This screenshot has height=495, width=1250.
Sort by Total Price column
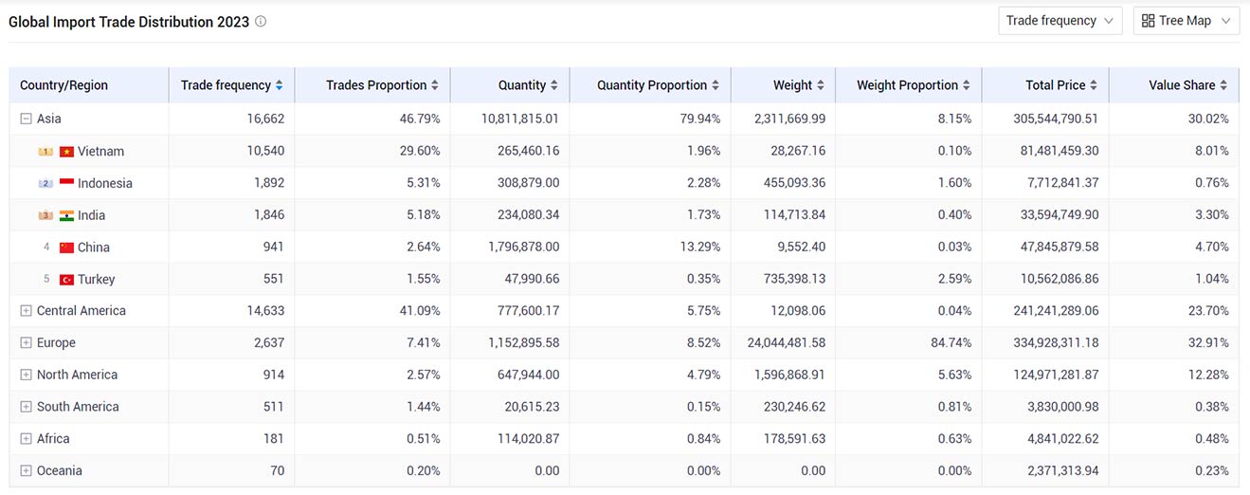point(1094,85)
